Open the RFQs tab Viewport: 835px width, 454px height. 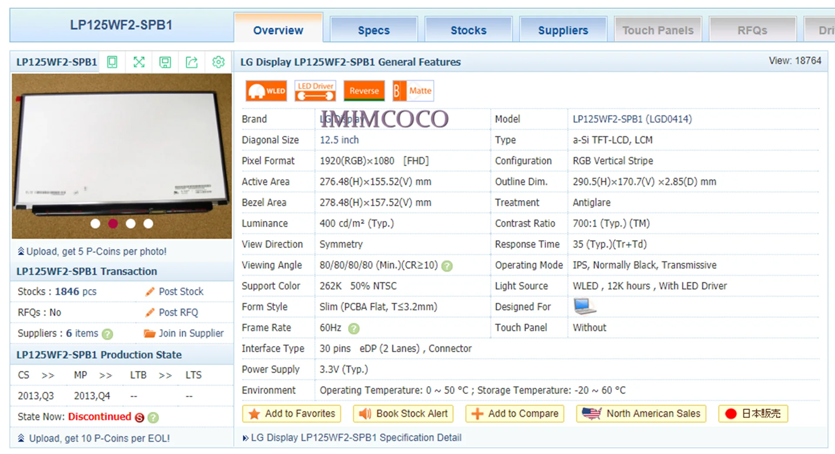pyautogui.click(x=752, y=30)
